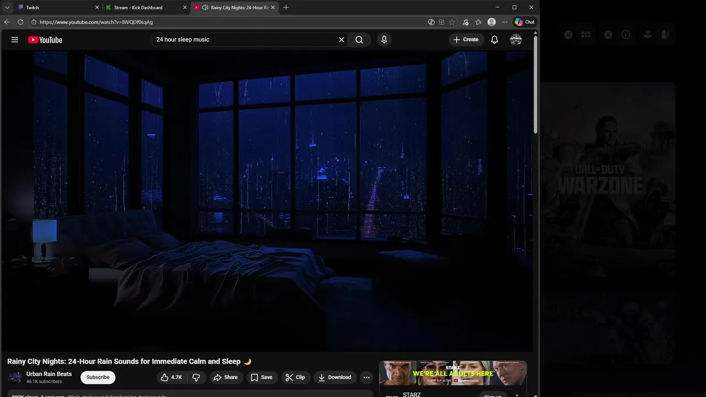The width and height of the screenshot is (706, 397).
Task: Open more actions ellipsis under video
Action: (x=366, y=377)
